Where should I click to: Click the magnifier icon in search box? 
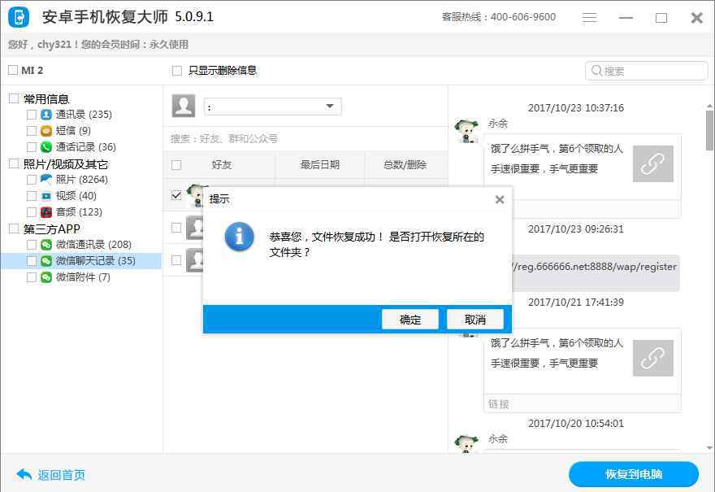tap(596, 71)
